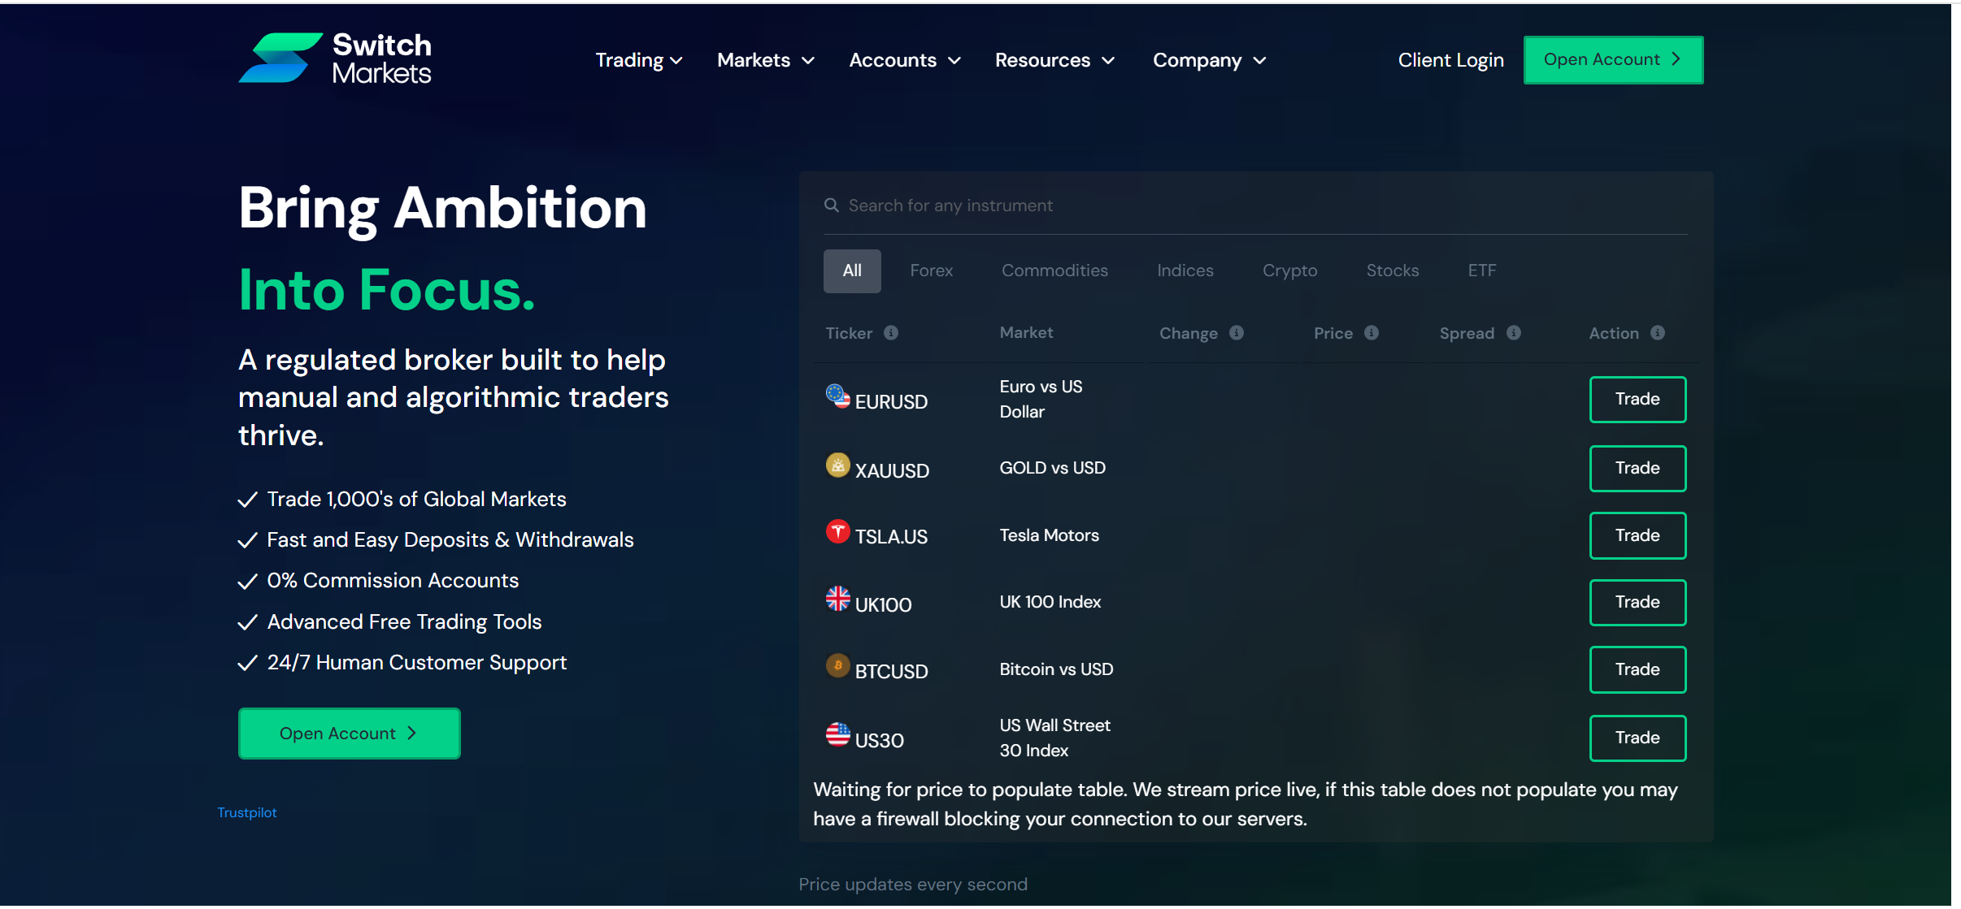
Task: Open the Trustpilot link
Action: click(x=247, y=812)
